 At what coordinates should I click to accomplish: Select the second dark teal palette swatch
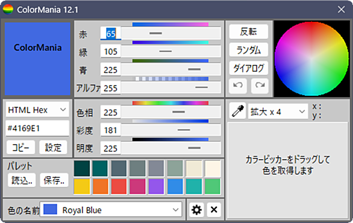[101, 168]
